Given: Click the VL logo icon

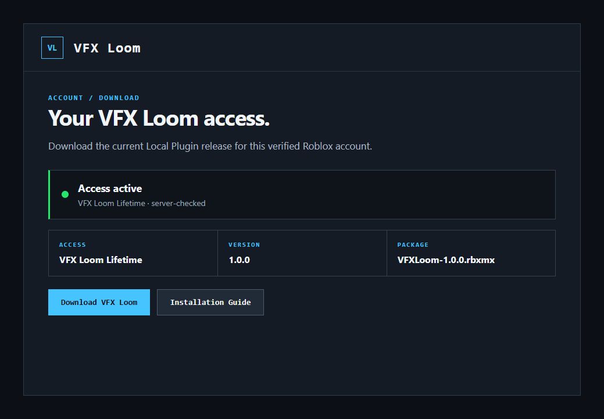Looking at the screenshot, I should click(52, 48).
